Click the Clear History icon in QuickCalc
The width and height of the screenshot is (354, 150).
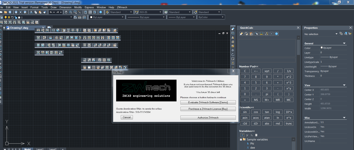tap(246, 34)
